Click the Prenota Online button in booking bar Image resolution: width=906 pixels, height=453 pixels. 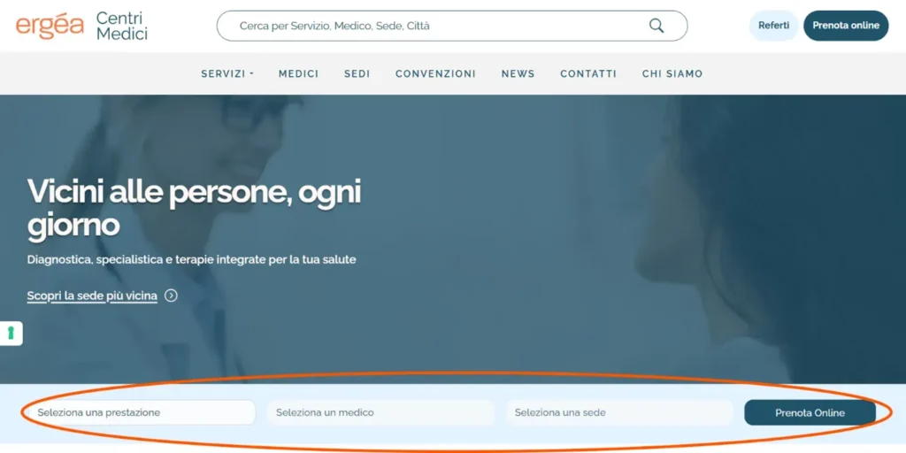click(810, 412)
